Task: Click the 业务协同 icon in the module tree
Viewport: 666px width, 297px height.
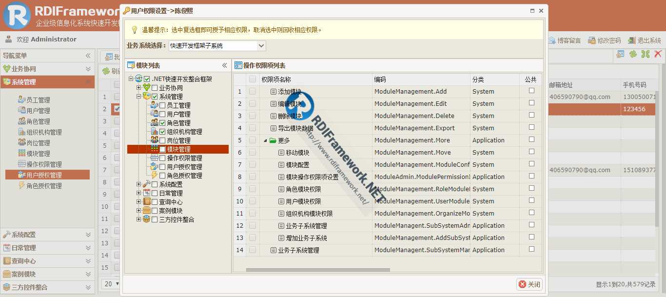Action: coord(146,87)
